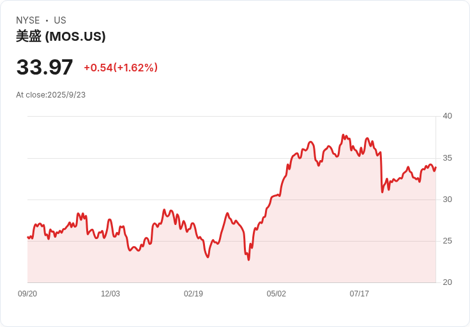Click the 35 price axis label
Screen dimensions: 470x327
(447, 158)
